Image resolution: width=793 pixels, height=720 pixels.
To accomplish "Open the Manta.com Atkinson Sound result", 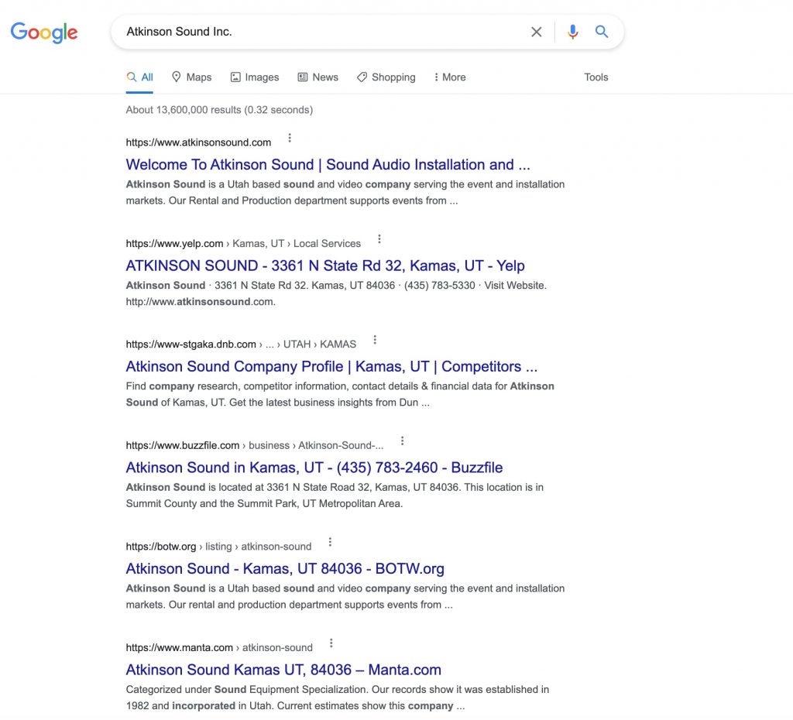I will point(283,670).
